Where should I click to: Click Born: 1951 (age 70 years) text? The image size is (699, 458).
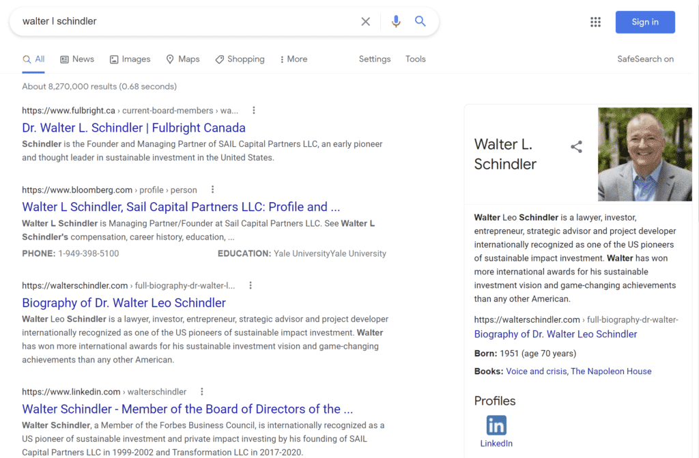(525, 353)
